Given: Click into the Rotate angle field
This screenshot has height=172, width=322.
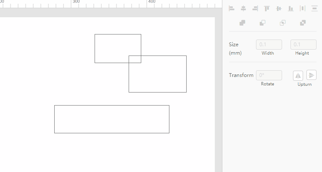Looking at the screenshot, I should click(x=269, y=75).
